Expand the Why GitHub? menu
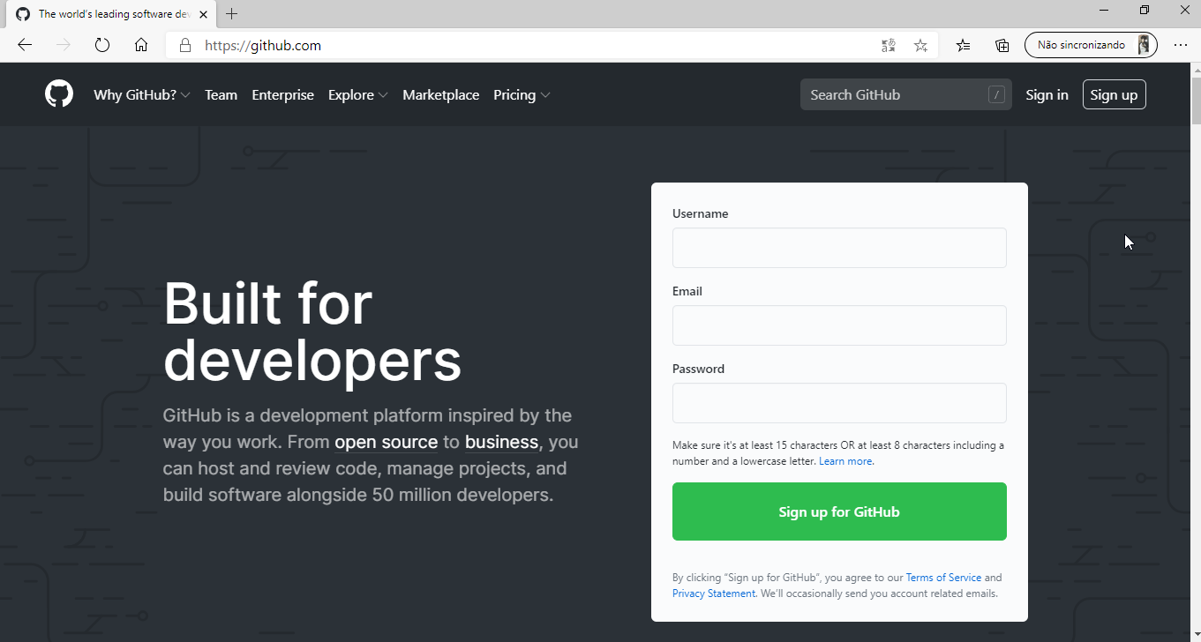 pyautogui.click(x=142, y=94)
